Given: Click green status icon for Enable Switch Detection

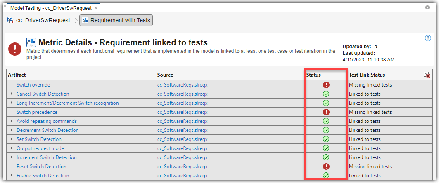Looking at the screenshot, I should (x=326, y=176).
